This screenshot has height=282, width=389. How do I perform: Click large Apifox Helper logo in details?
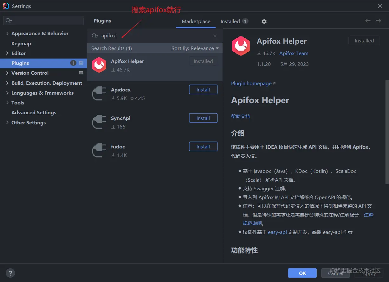point(241,46)
